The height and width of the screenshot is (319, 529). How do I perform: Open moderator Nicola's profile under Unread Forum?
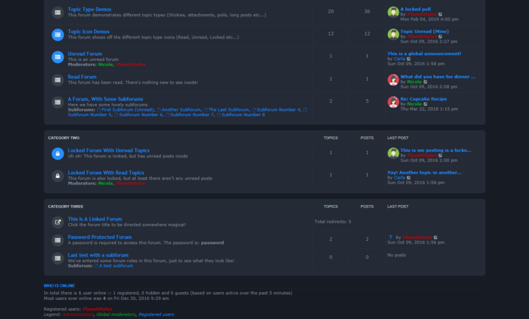[x=105, y=64]
